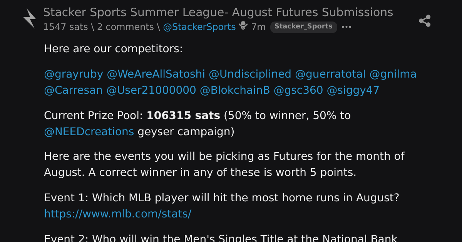Viewport: 462px width, 242px height.
Task: Open @BlokchainB user mention
Action: [x=235, y=90]
